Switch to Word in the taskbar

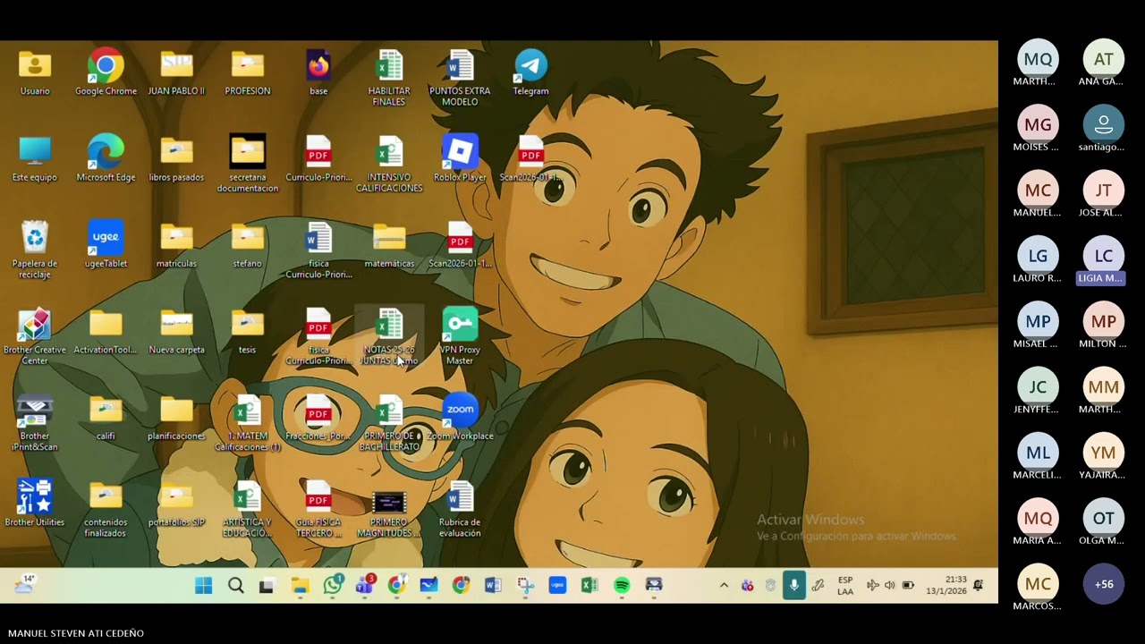click(493, 585)
